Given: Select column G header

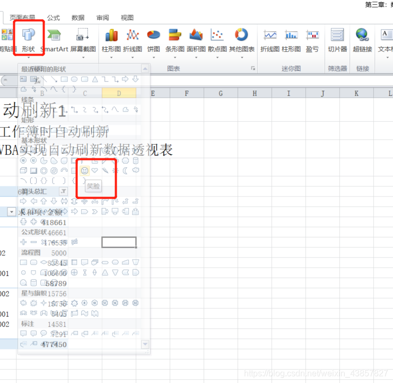Looking at the screenshot, I should coord(221,93).
